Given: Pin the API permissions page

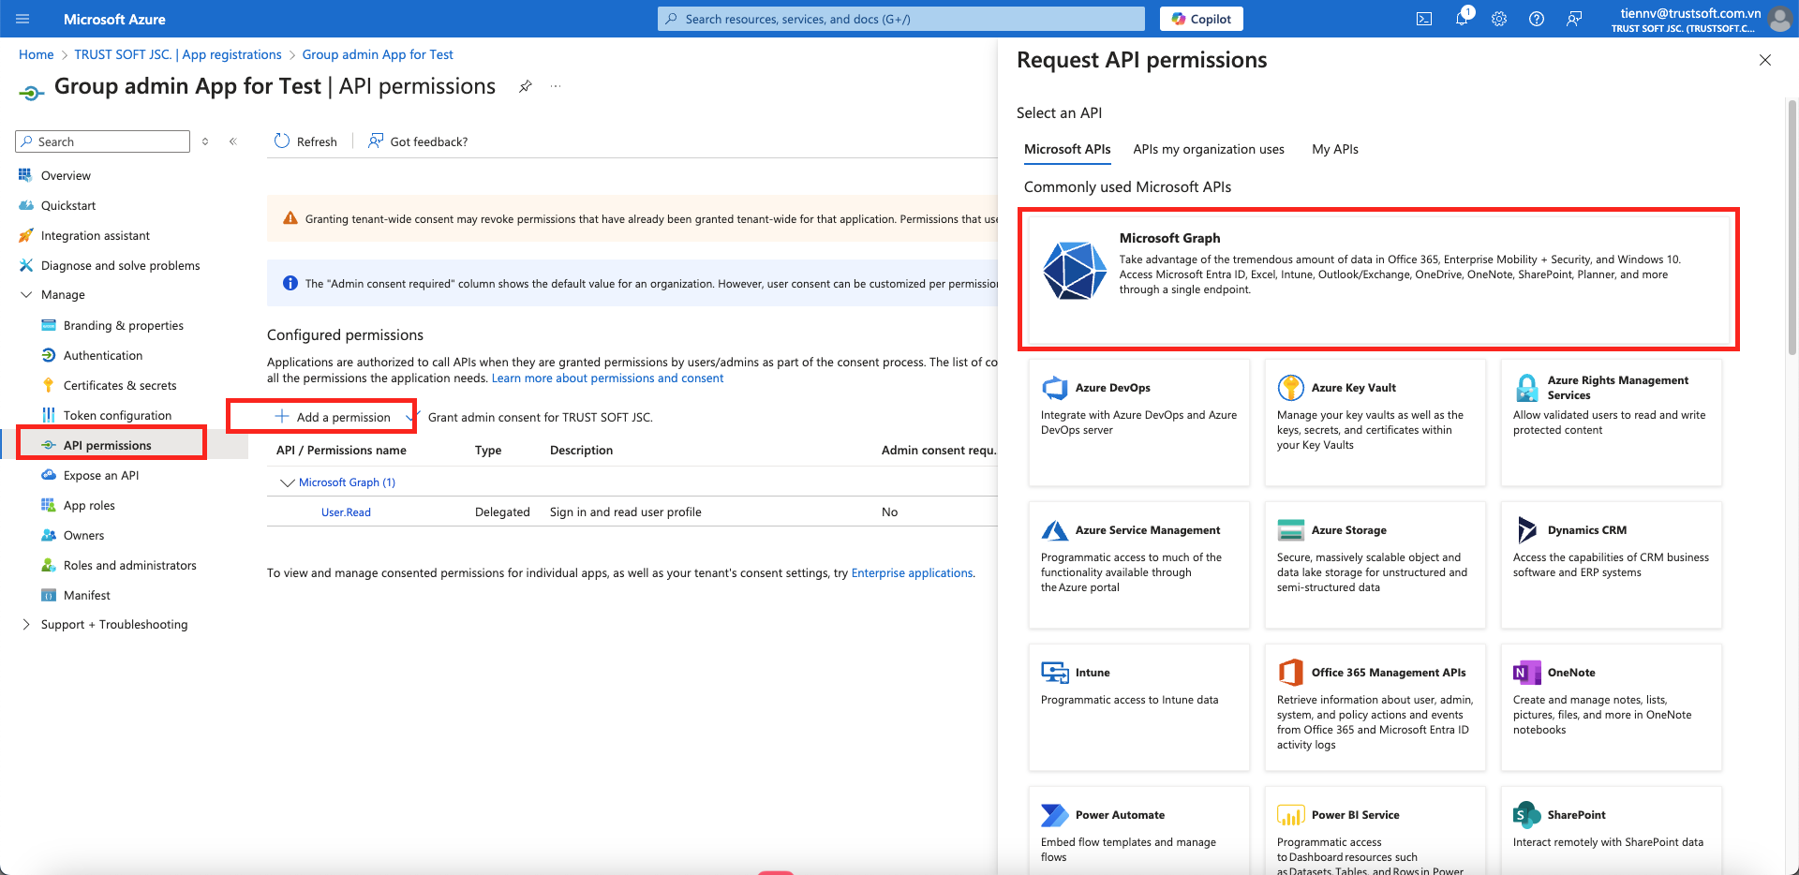Looking at the screenshot, I should (526, 86).
